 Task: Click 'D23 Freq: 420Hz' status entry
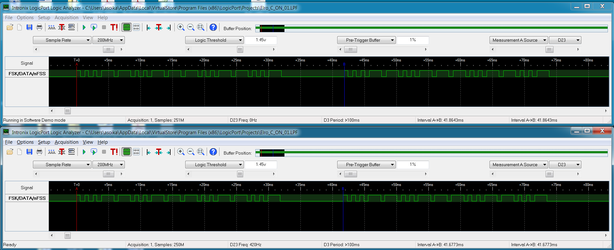point(246,245)
